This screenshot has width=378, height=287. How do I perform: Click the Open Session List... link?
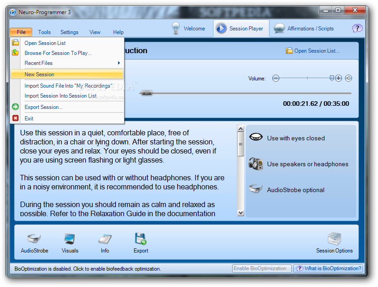[x=313, y=50]
